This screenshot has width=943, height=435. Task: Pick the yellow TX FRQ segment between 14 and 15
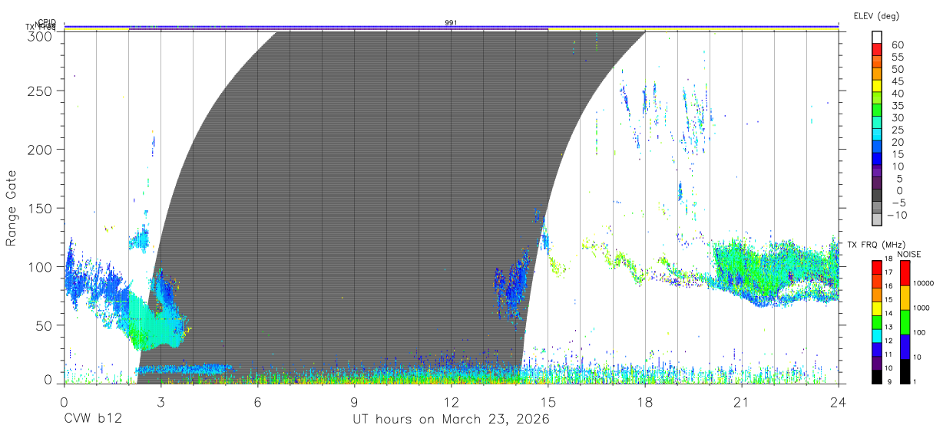coord(877,308)
